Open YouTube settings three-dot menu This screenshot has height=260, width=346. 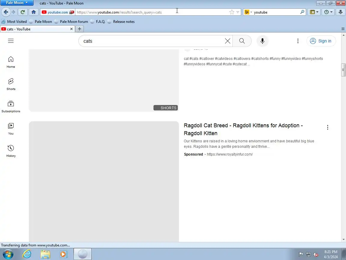tap(298, 41)
